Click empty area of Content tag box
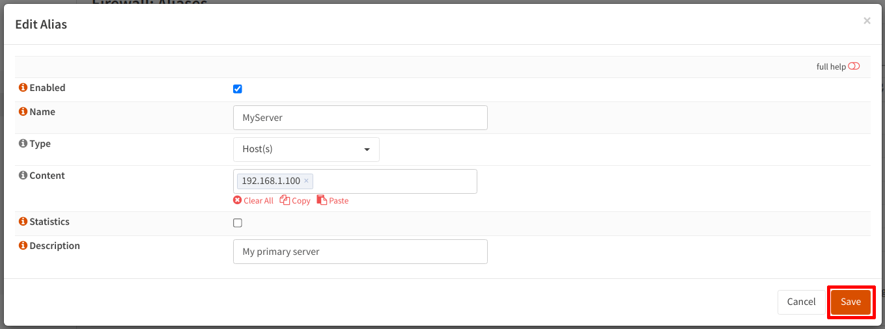The width and height of the screenshot is (885, 329). [x=394, y=181]
